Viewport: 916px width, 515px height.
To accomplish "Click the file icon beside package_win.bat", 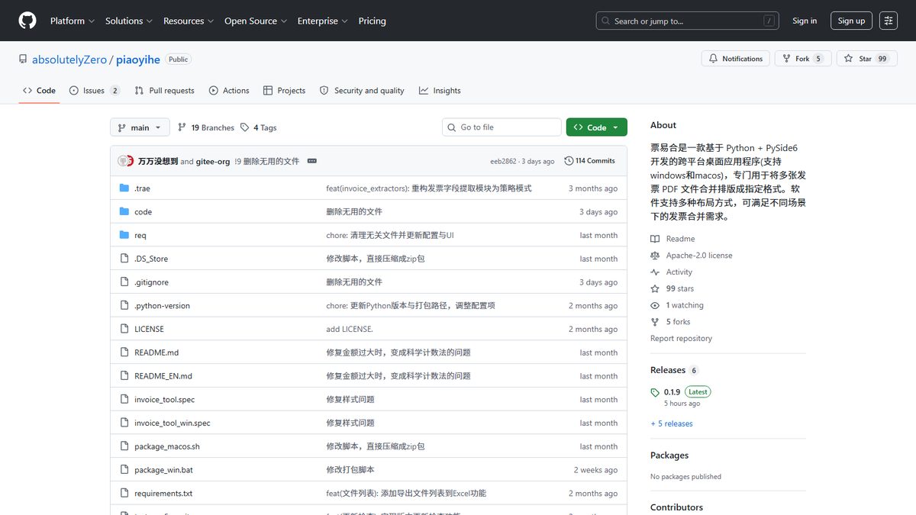I will (124, 470).
